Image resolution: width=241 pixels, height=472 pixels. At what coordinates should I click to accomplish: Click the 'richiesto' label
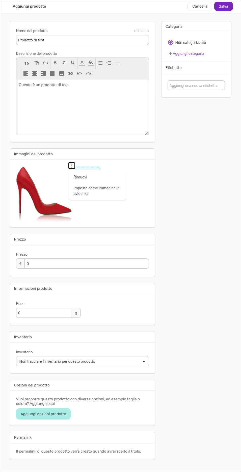pos(141,31)
